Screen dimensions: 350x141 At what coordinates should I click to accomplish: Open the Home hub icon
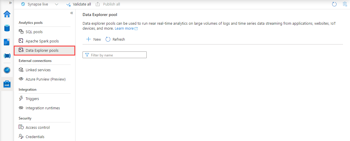click(x=7, y=14)
